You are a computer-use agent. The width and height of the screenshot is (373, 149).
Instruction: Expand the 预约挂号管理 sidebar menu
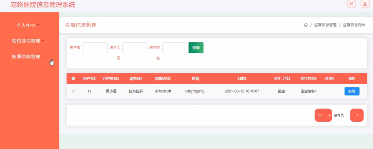click(28, 41)
